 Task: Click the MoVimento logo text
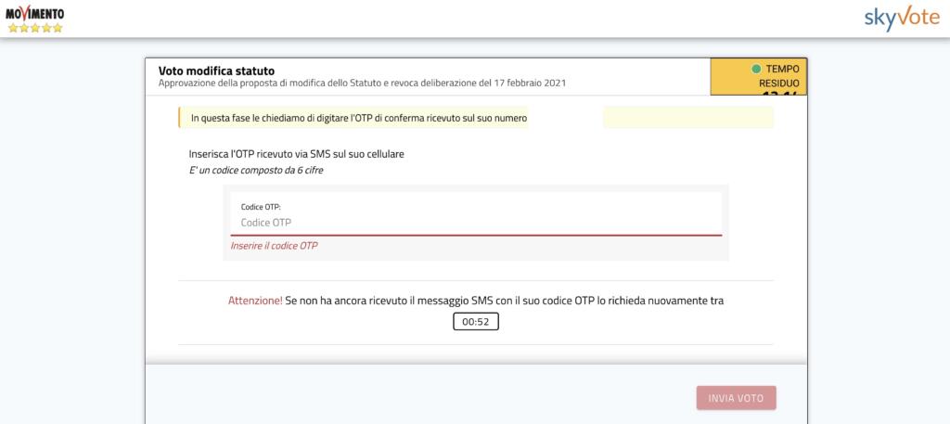click(34, 12)
